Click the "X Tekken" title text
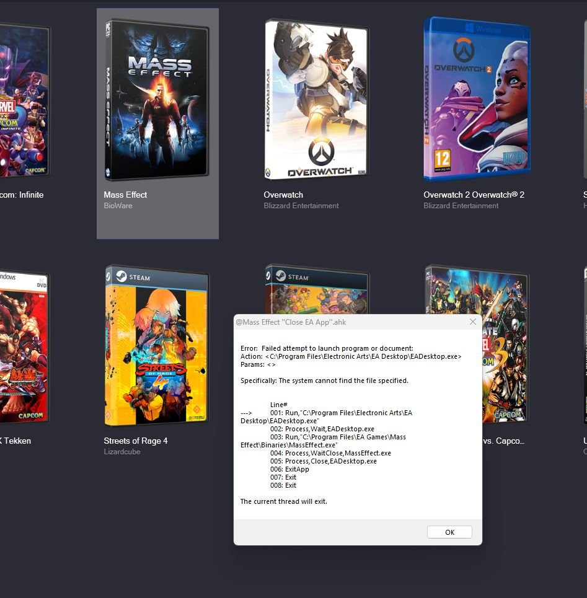 coord(15,441)
